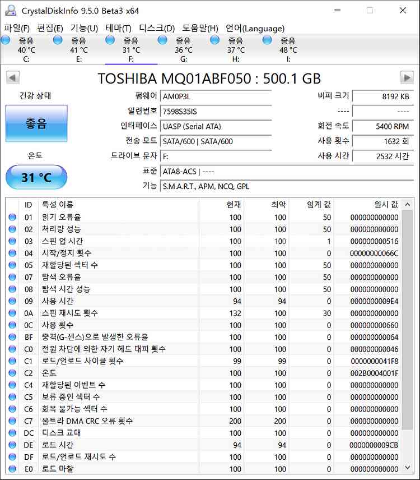Click status icon for 08 탐색 시간 성능

(12, 289)
